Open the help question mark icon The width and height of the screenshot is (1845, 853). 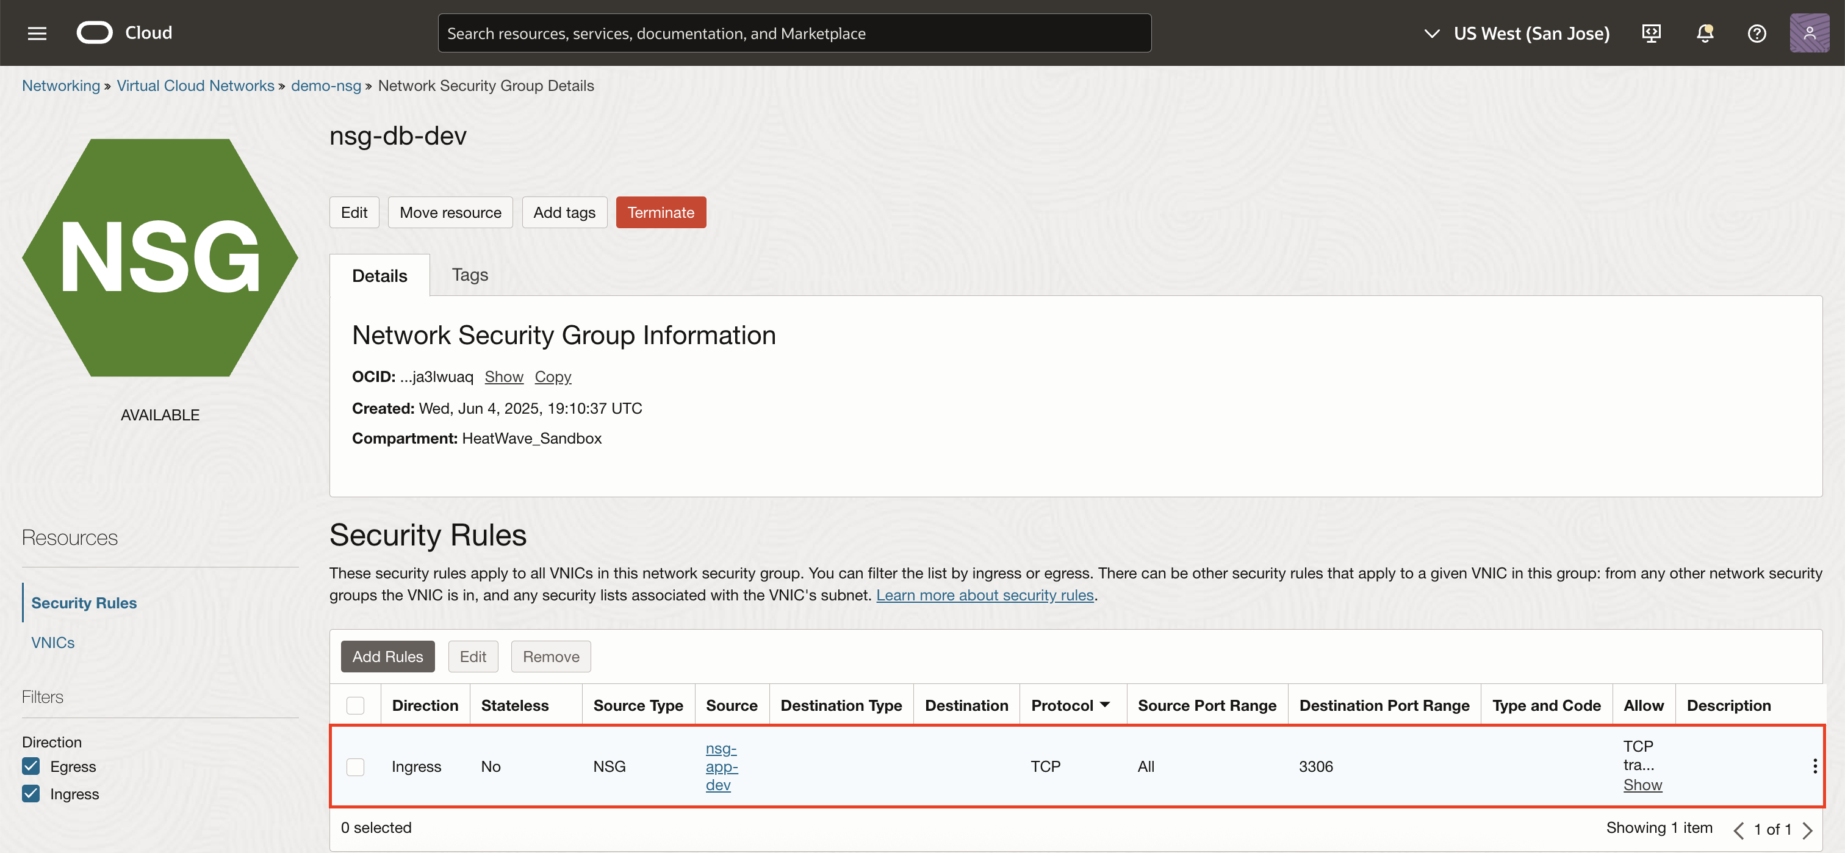pyautogui.click(x=1756, y=33)
